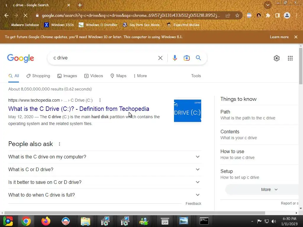
Task: Open Contents in Things to know
Action: tap(259, 135)
